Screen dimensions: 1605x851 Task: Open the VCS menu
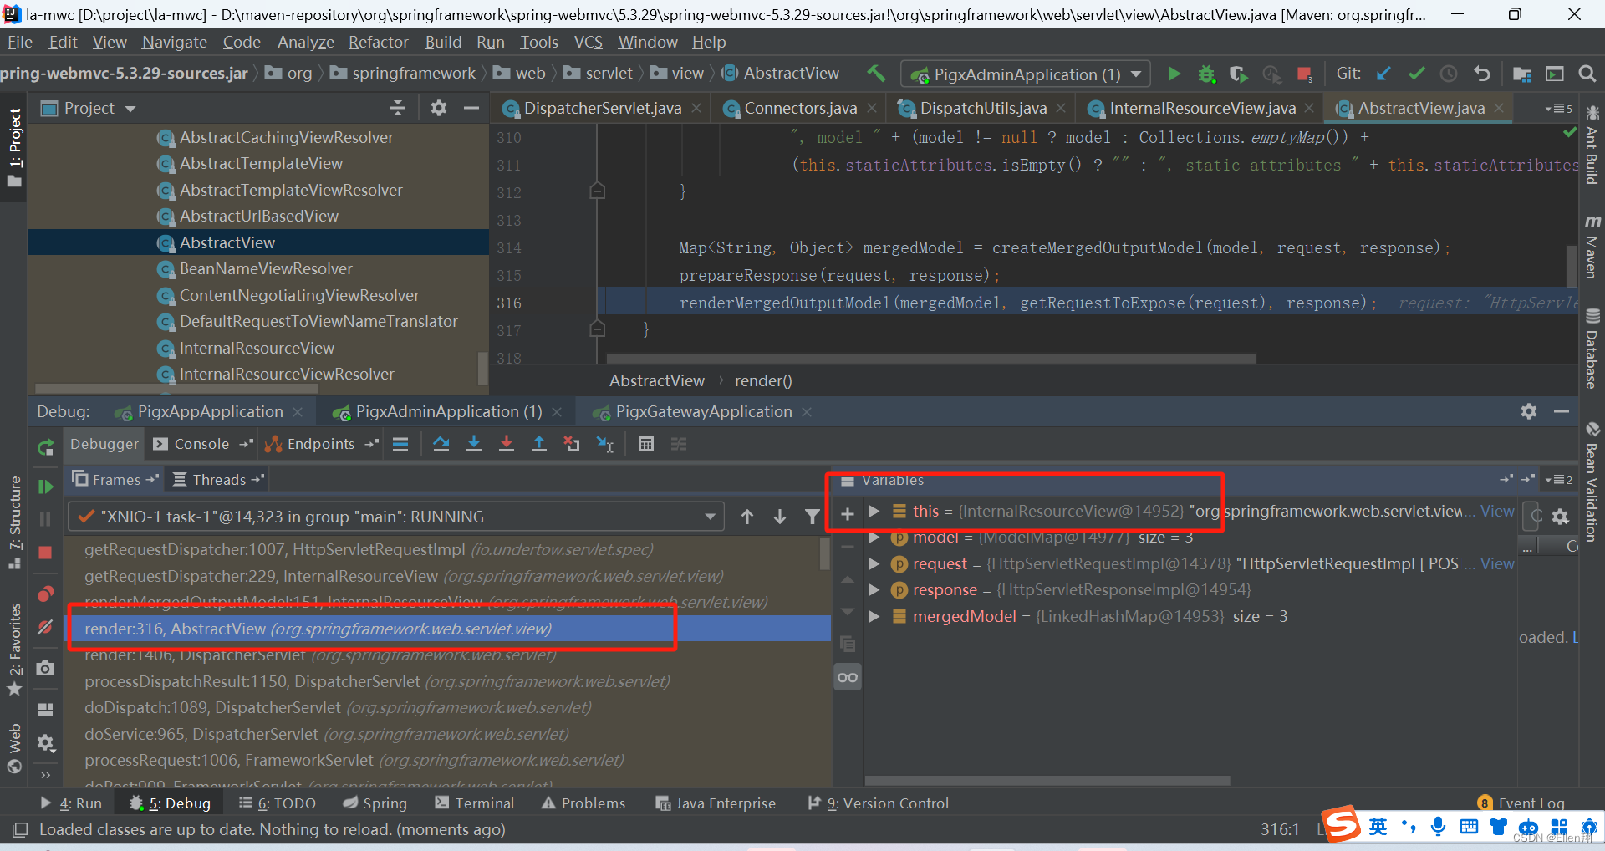pyautogui.click(x=588, y=42)
